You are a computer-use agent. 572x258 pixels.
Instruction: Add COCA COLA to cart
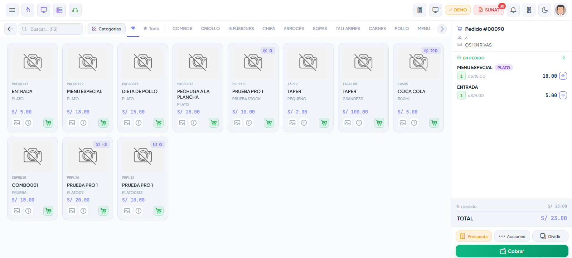434,123
